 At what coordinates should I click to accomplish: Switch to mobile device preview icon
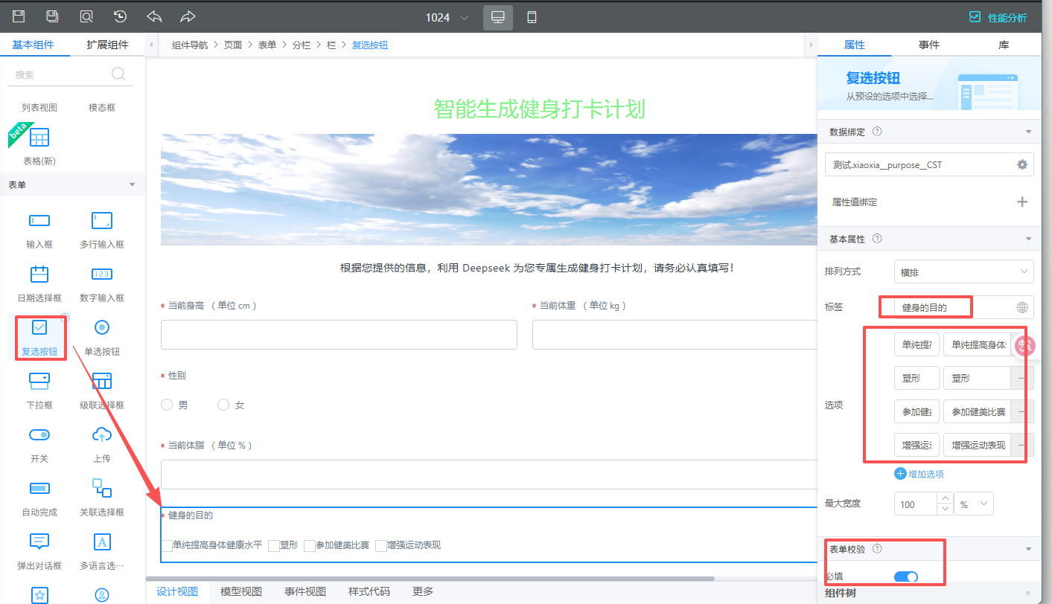(532, 17)
